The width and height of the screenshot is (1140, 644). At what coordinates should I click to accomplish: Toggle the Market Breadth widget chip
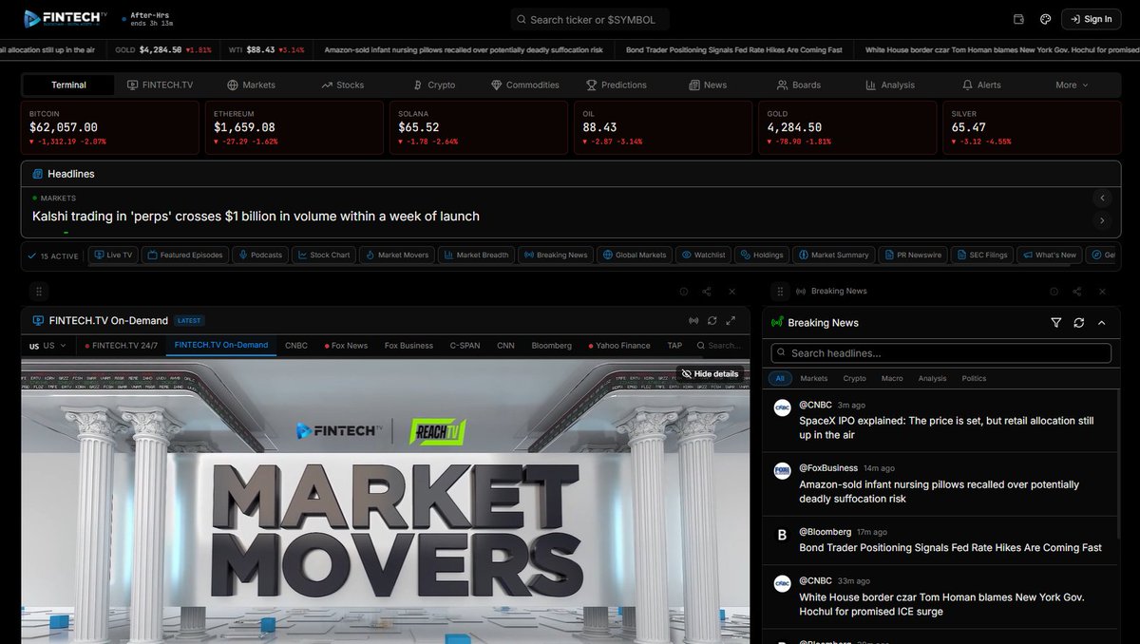pos(476,255)
